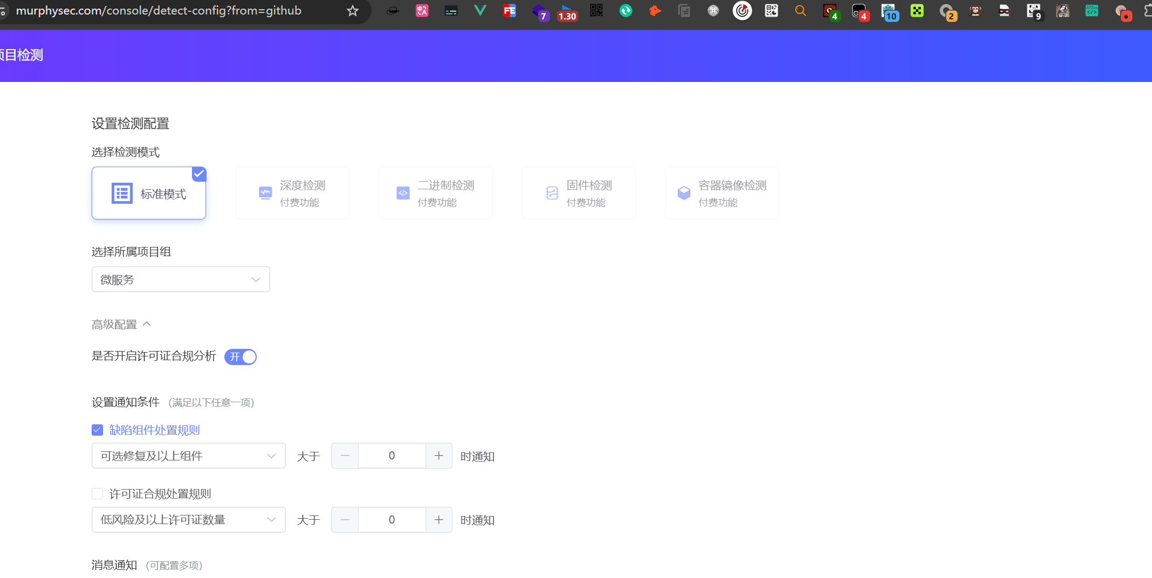
Task: Choose the 容器镜像检测 mode card
Action: pos(722,193)
